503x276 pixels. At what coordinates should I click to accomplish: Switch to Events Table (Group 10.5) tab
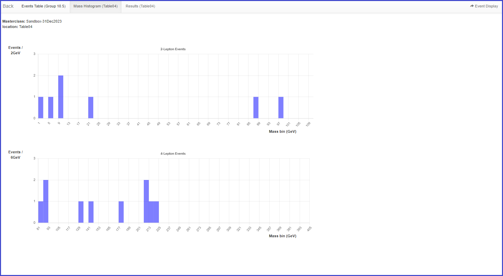coord(43,6)
